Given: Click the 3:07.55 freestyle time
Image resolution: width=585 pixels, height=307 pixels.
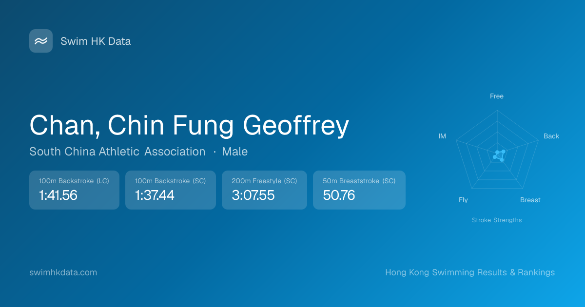Looking at the screenshot, I should coord(253,195).
